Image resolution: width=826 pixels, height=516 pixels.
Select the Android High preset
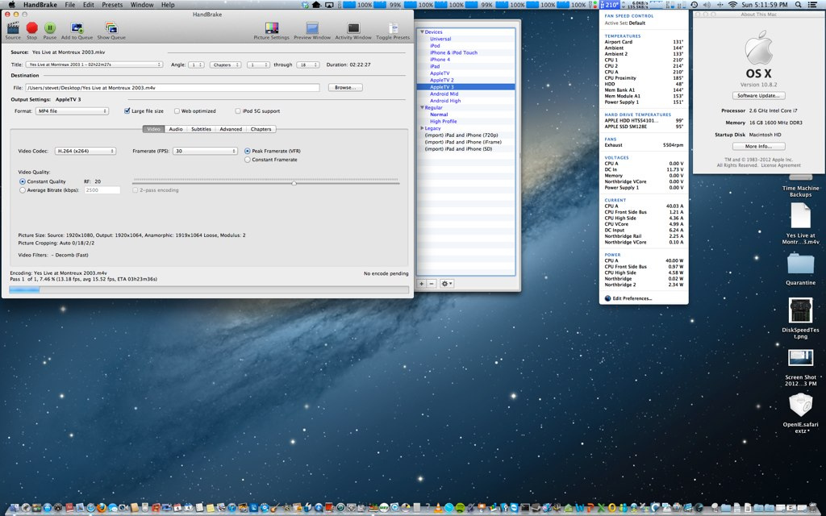click(445, 101)
